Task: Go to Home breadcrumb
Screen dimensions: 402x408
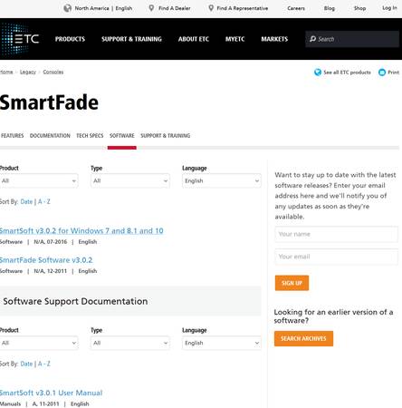Action: [6, 72]
